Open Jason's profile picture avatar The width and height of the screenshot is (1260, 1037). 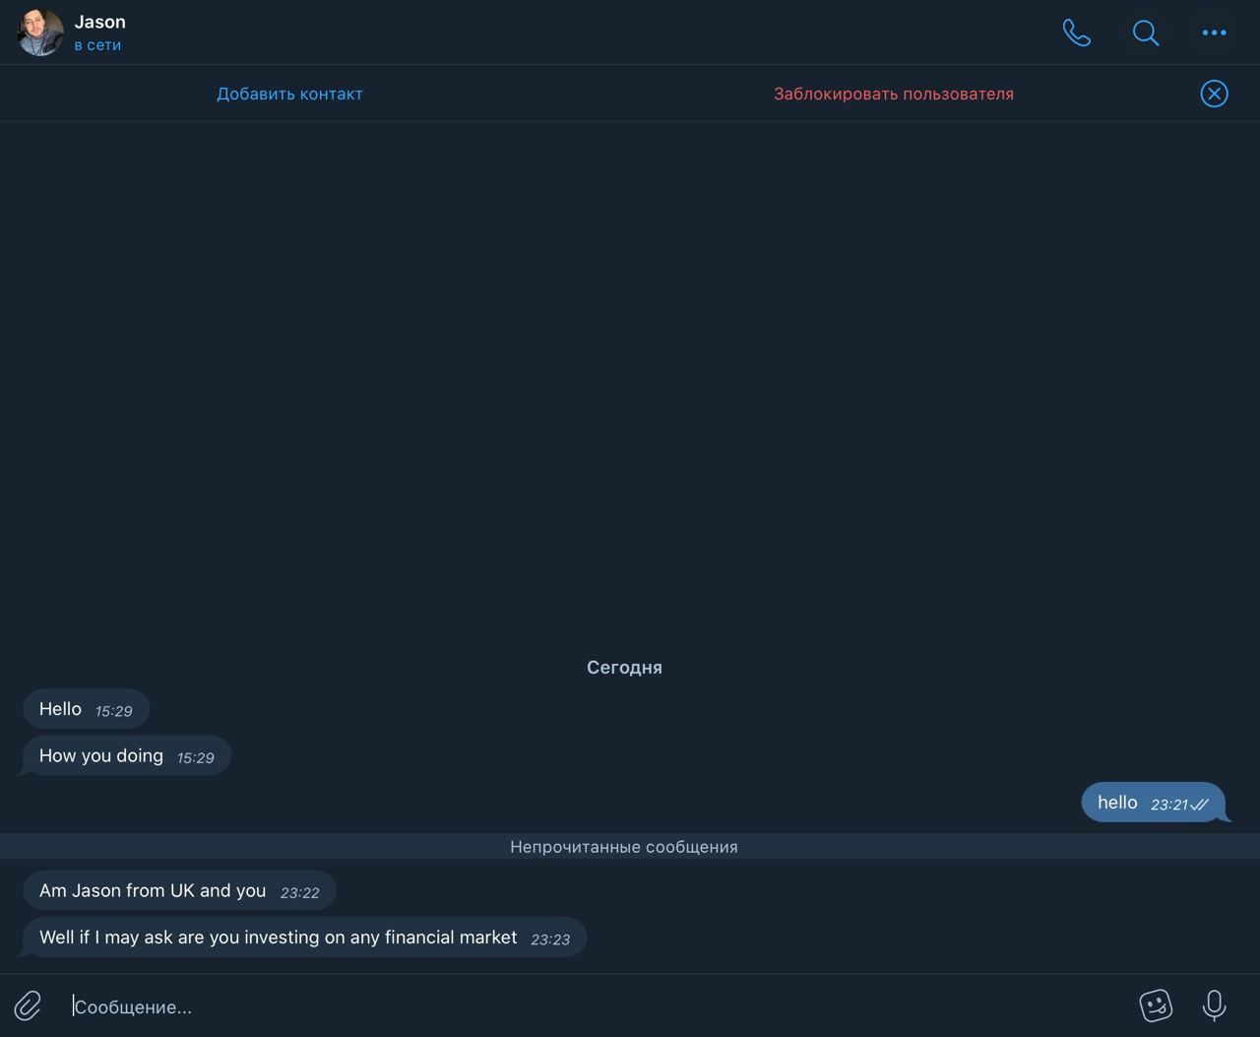(40, 32)
